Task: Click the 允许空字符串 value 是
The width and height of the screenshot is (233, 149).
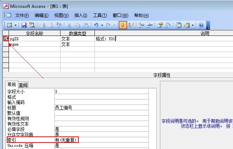Action: click(102, 134)
